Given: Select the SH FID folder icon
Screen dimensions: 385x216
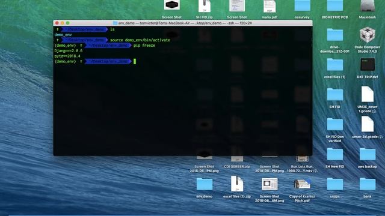Looking at the screenshot, I should (334, 95).
